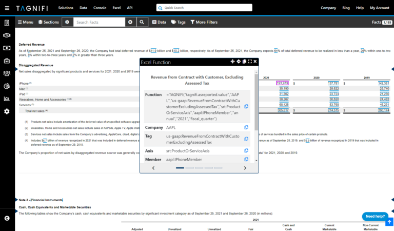Go to the next panel page arrow

pyautogui.click(x=245, y=168)
